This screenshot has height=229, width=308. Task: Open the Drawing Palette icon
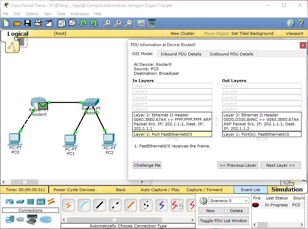[x=141, y=23]
